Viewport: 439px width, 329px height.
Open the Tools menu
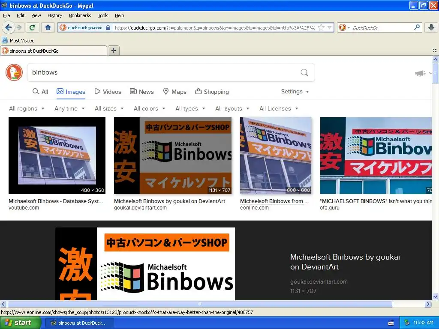coord(103,15)
